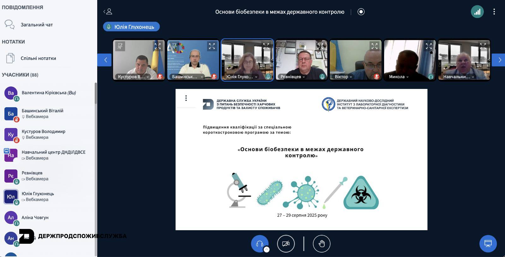505x257 pixels.
Task: Click the Юлія Глухонець talking indicator button
Action: pos(131,27)
